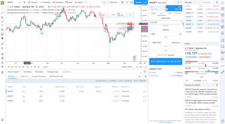Create a new Alert
The height and width of the screenshot is (124, 225).
point(69,2)
